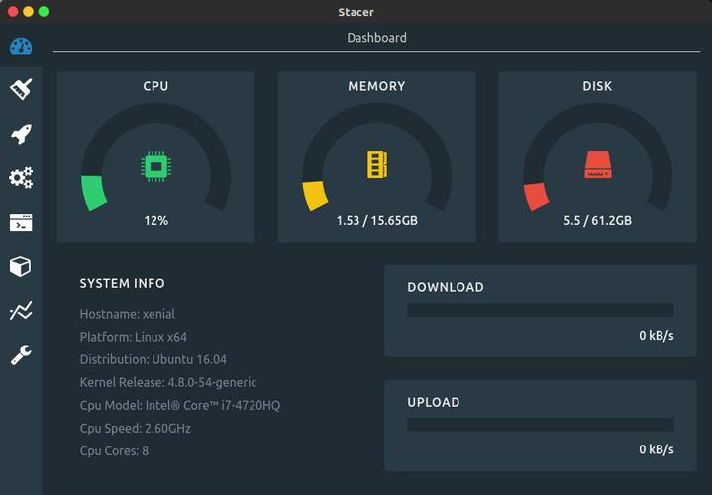This screenshot has width=712, height=495.
Task: Click the SYSTEM INFO heading
Action: coord(122,284)
